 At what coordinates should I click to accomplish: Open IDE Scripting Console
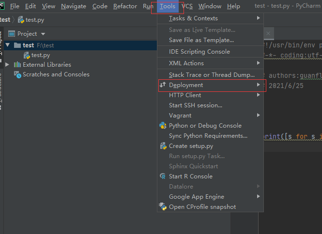tap(210, 51)
